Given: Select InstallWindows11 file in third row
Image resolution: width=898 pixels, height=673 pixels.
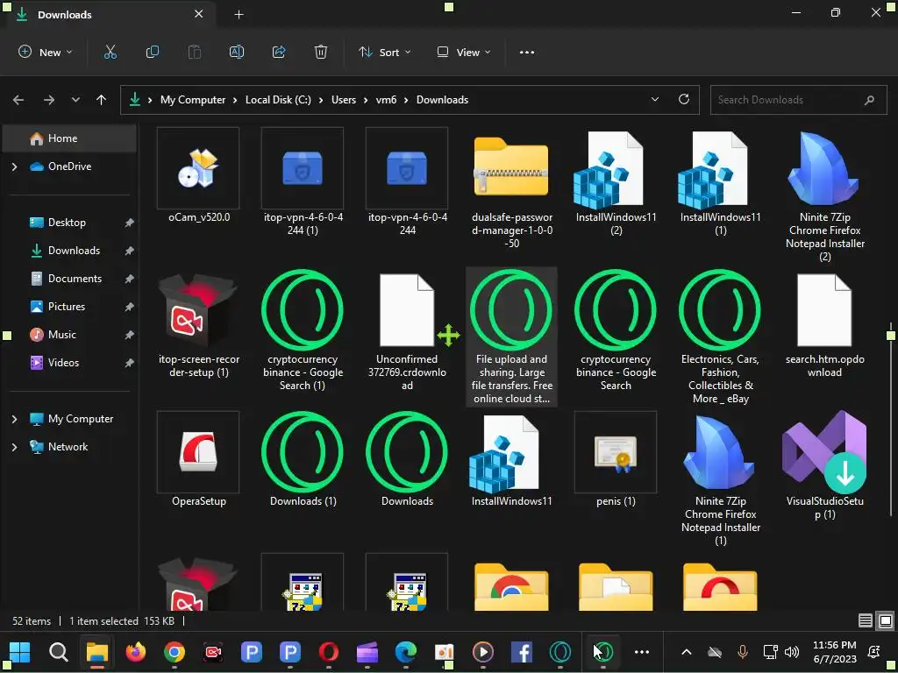Looking at the screenshot, I should pyautogui.click(x=511, y=459).
